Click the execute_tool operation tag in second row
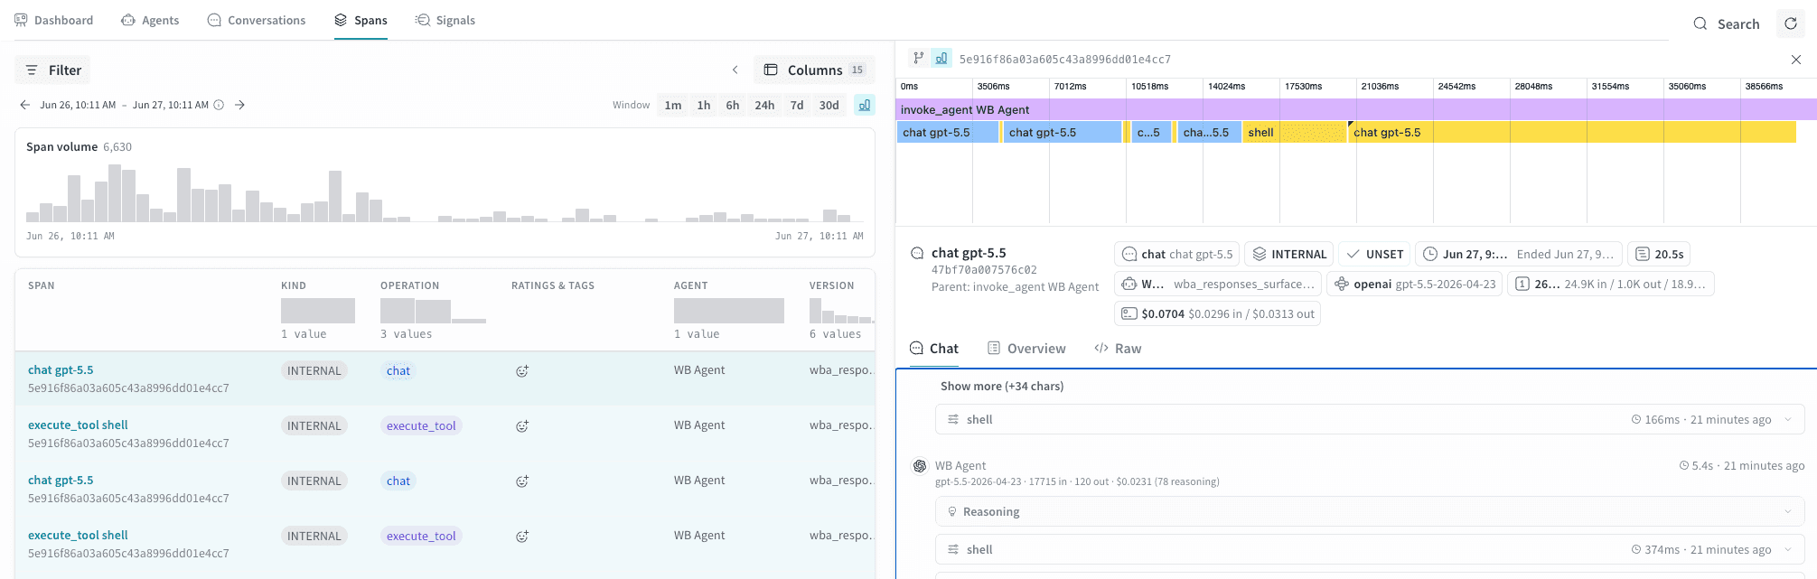The width and height of the screenshot is (1817, 579). 421,425
